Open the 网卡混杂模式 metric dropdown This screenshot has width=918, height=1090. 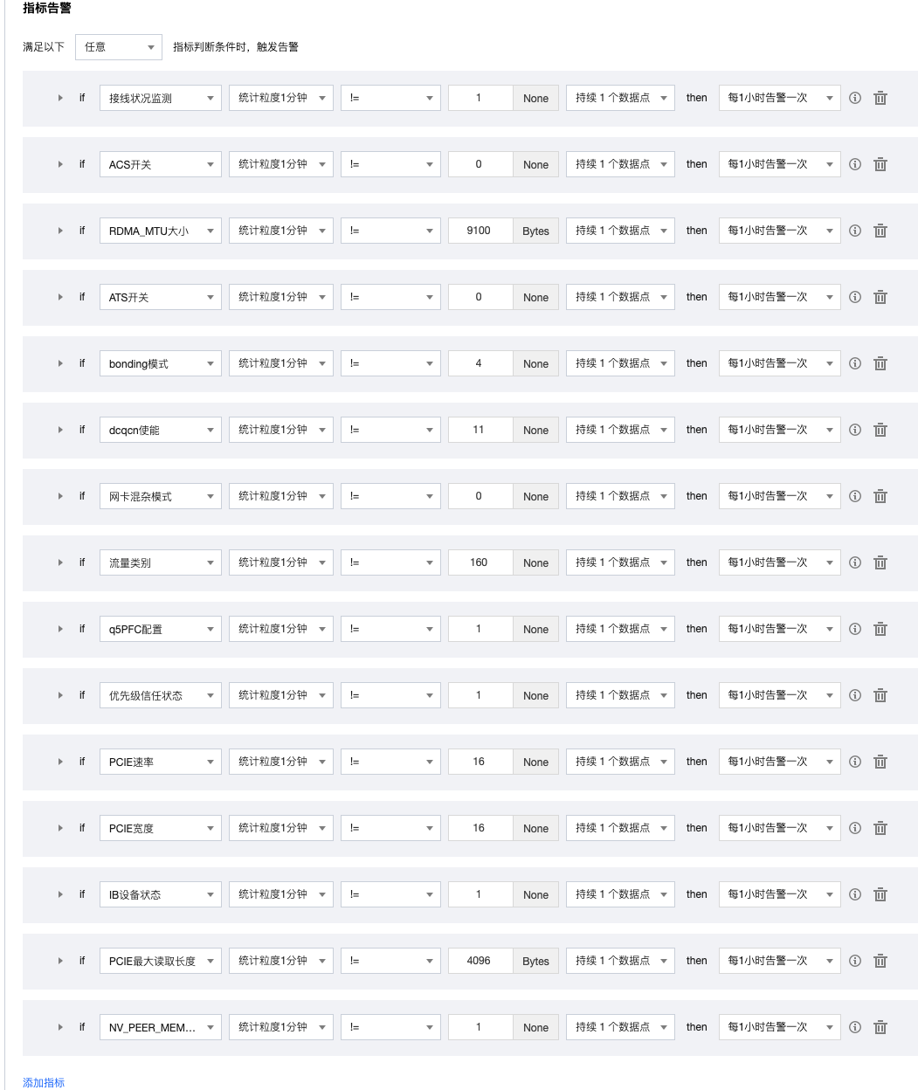pyautogui.click(x=161, y=496)
